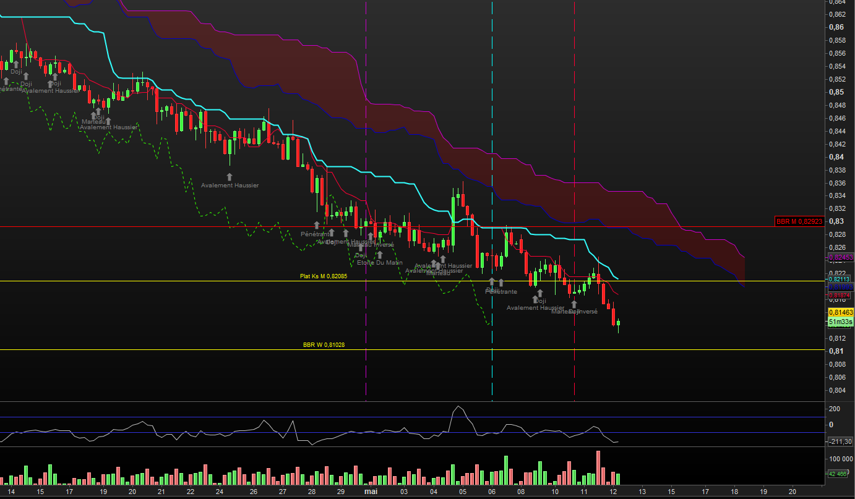Screen dimensions: 855x499
Task: Click the arrow above Etoile Du Matin label
Action: 379,254
